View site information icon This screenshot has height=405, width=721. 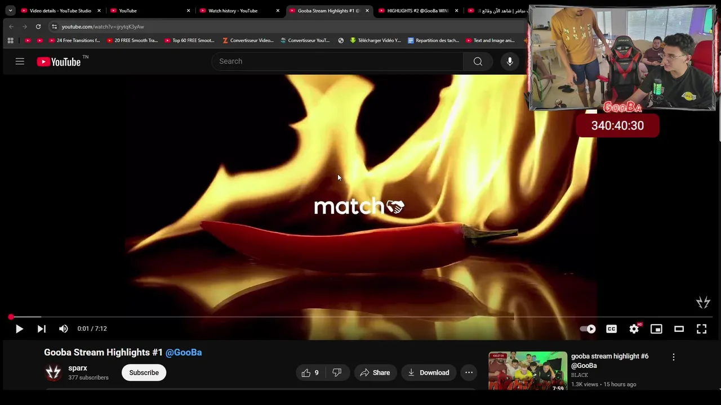(x=54, y=26)
